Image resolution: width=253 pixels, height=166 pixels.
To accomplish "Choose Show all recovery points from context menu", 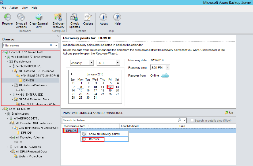I will point(105,134).
